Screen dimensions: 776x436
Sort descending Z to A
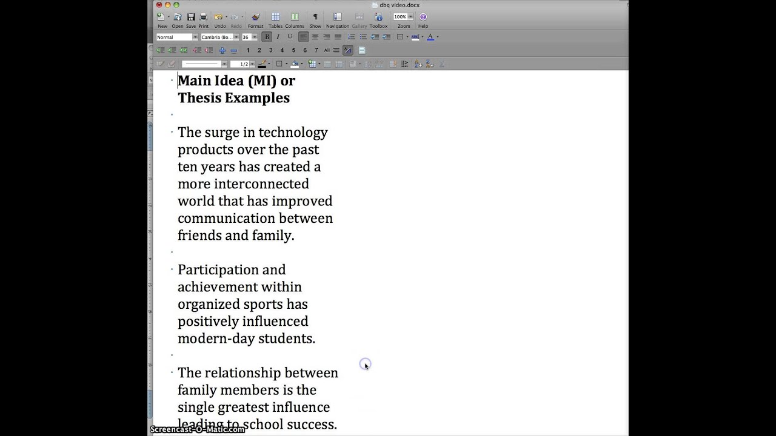pos(429,64)
